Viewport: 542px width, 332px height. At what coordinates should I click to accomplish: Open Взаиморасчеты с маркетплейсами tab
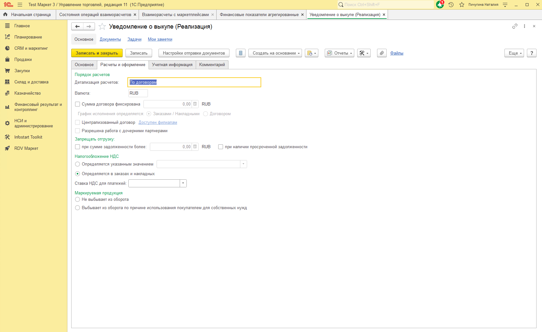176,15
